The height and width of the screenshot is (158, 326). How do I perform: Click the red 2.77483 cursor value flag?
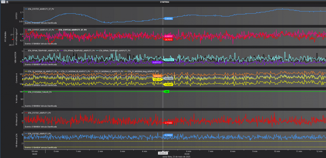coord(169,123)
